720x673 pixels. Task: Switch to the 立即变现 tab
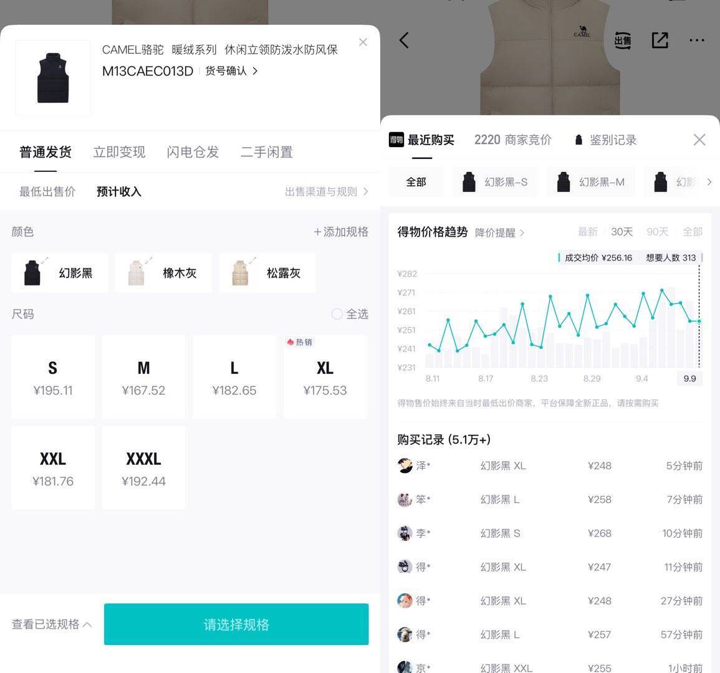click(x=120, y=152)
